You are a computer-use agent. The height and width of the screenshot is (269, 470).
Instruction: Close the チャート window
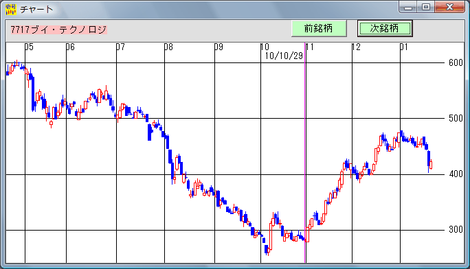point(449,7)
